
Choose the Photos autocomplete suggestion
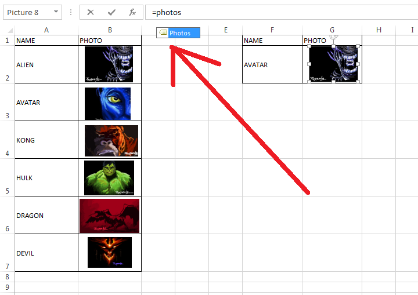178,33
